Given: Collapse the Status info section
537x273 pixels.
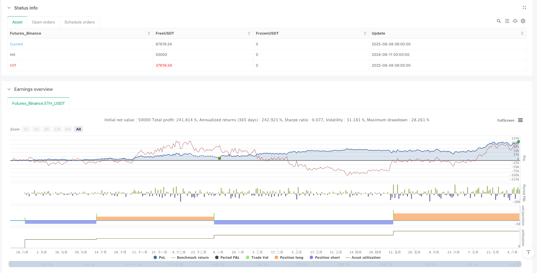Looking at the screenshot, I should tap(9, 8).
